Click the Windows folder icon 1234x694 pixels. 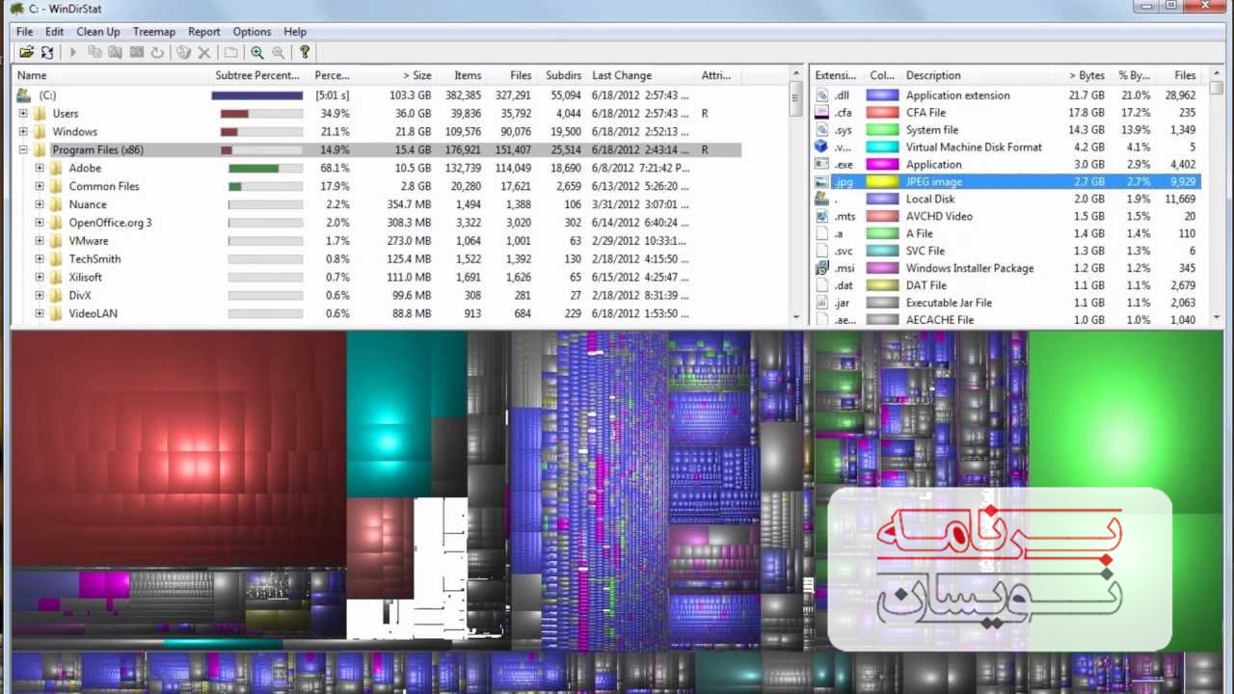pos(40,132)
